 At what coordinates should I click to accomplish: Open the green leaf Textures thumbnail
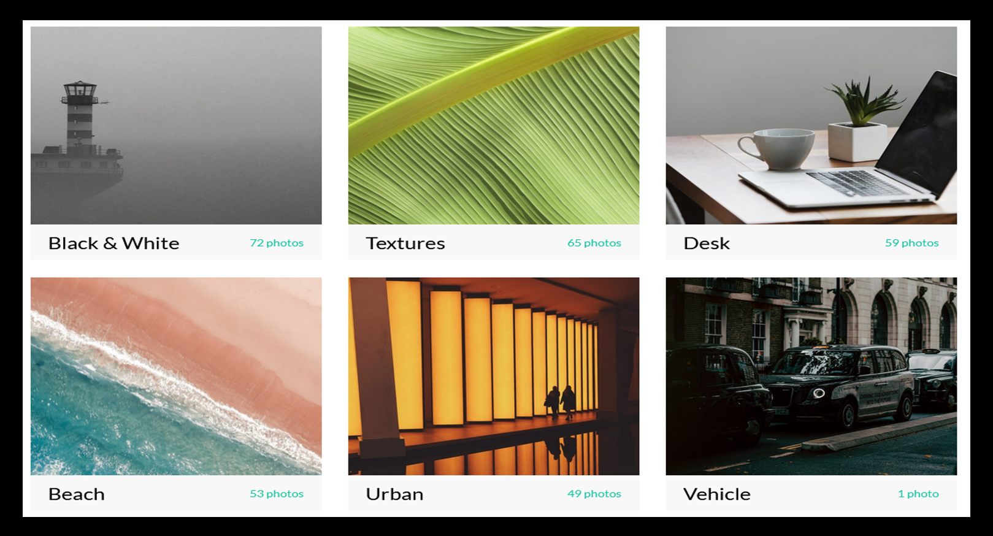(x=494, y=125)
